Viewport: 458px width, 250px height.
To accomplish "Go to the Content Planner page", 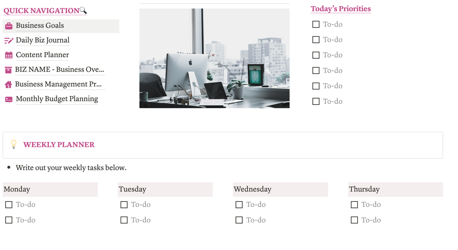I will point(42,55).
